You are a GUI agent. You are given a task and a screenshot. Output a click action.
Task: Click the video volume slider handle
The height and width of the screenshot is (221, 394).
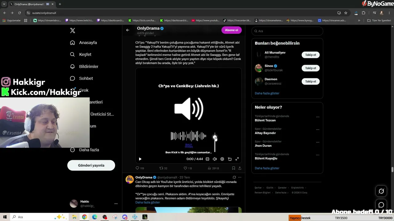[215, 137]
